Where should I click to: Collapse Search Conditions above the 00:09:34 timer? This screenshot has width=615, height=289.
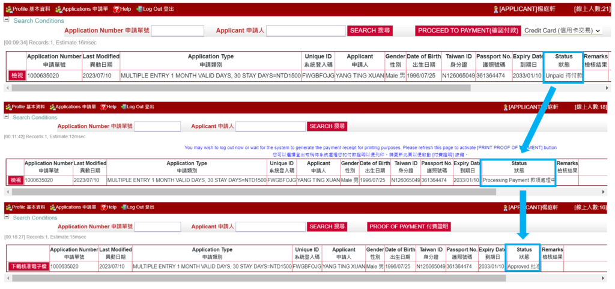click(6, 20)
